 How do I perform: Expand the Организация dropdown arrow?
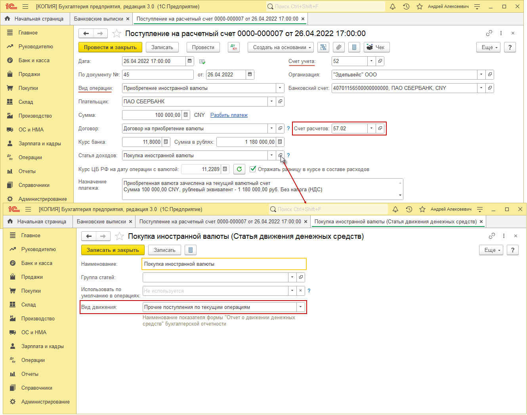click(x=481, y=74)
